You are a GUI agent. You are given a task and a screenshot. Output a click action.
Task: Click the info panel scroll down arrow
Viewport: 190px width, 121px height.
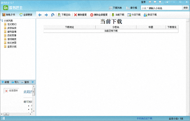(34, 111)
